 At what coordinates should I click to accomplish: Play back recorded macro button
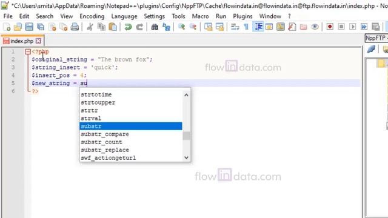point(353,27)
